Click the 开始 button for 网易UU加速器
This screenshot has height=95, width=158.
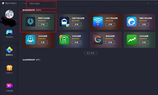click(x=43, y=24)
